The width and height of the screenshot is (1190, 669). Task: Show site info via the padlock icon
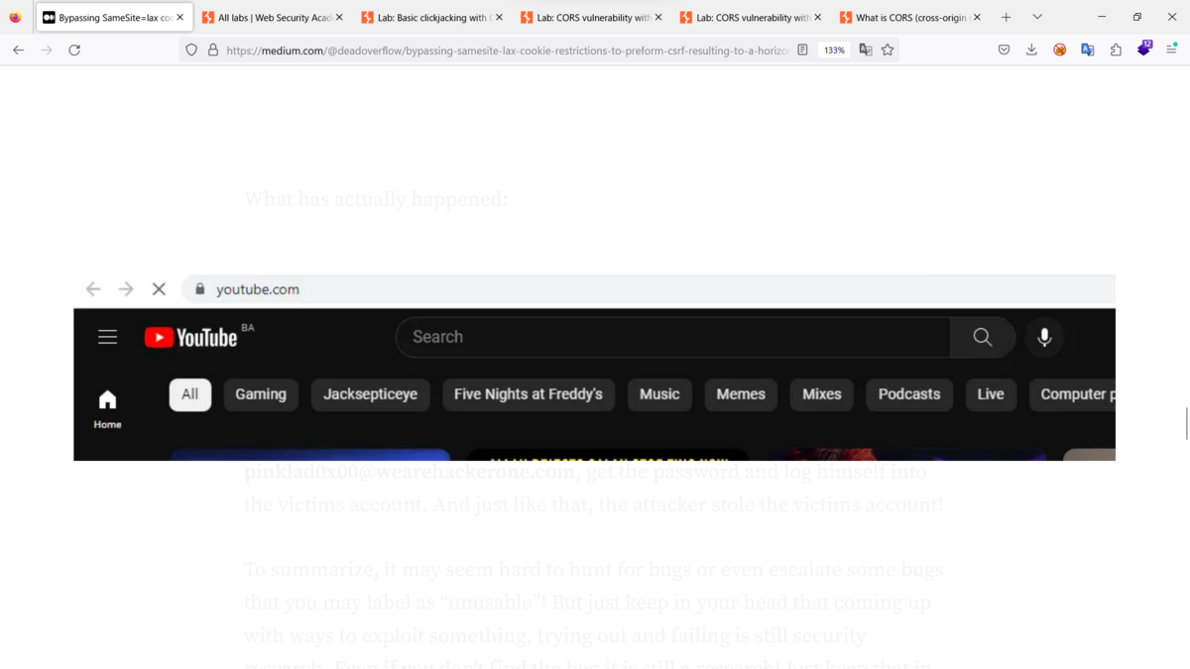coord(213,50)
